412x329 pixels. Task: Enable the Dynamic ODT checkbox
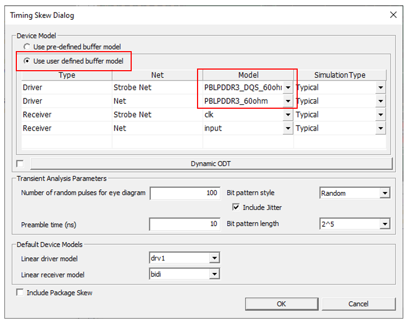20,164
